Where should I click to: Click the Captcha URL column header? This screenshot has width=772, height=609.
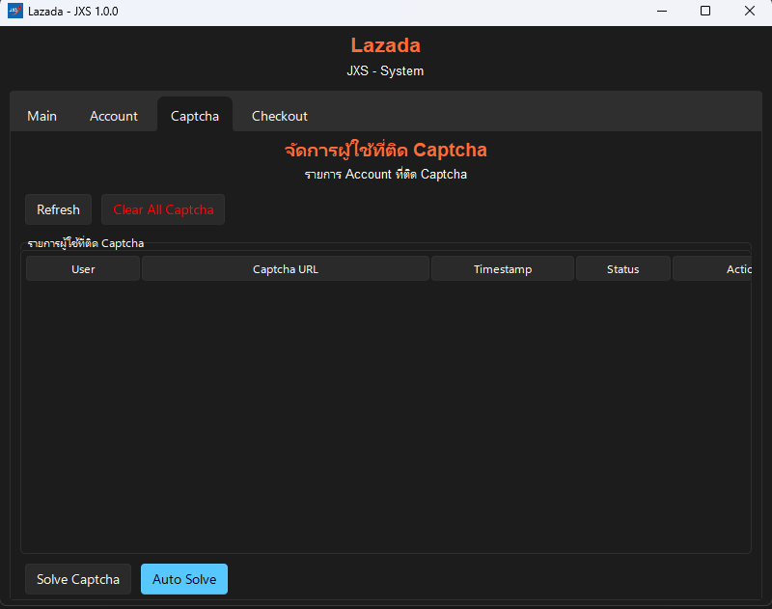(x=286, y=269)
